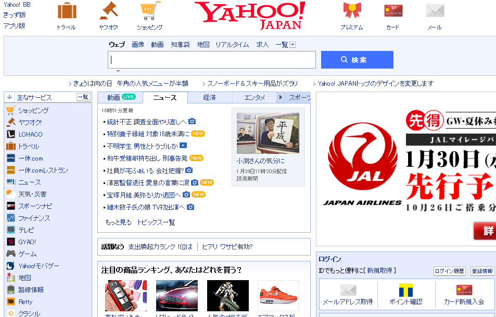This screenshot has height=317, width=496.
Task: Open the Yahoo Auctions gavel icon in header
Action: [x=108, y=10]
